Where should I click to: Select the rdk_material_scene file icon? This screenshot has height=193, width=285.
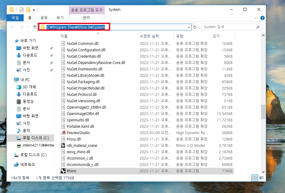[x=63, y=145]
